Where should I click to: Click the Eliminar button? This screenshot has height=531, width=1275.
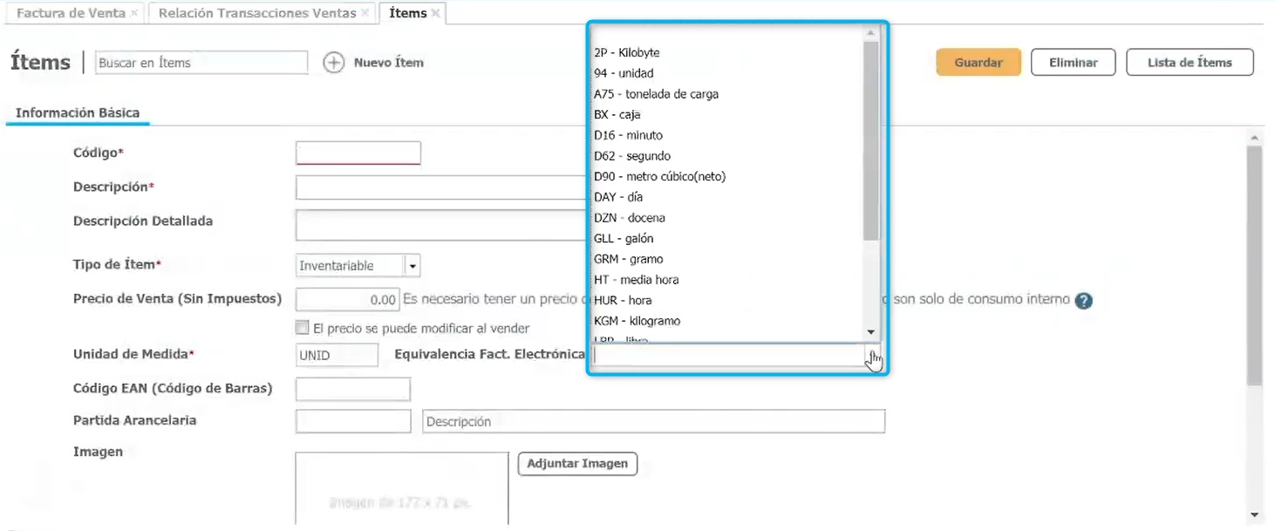coord(1073,63)
